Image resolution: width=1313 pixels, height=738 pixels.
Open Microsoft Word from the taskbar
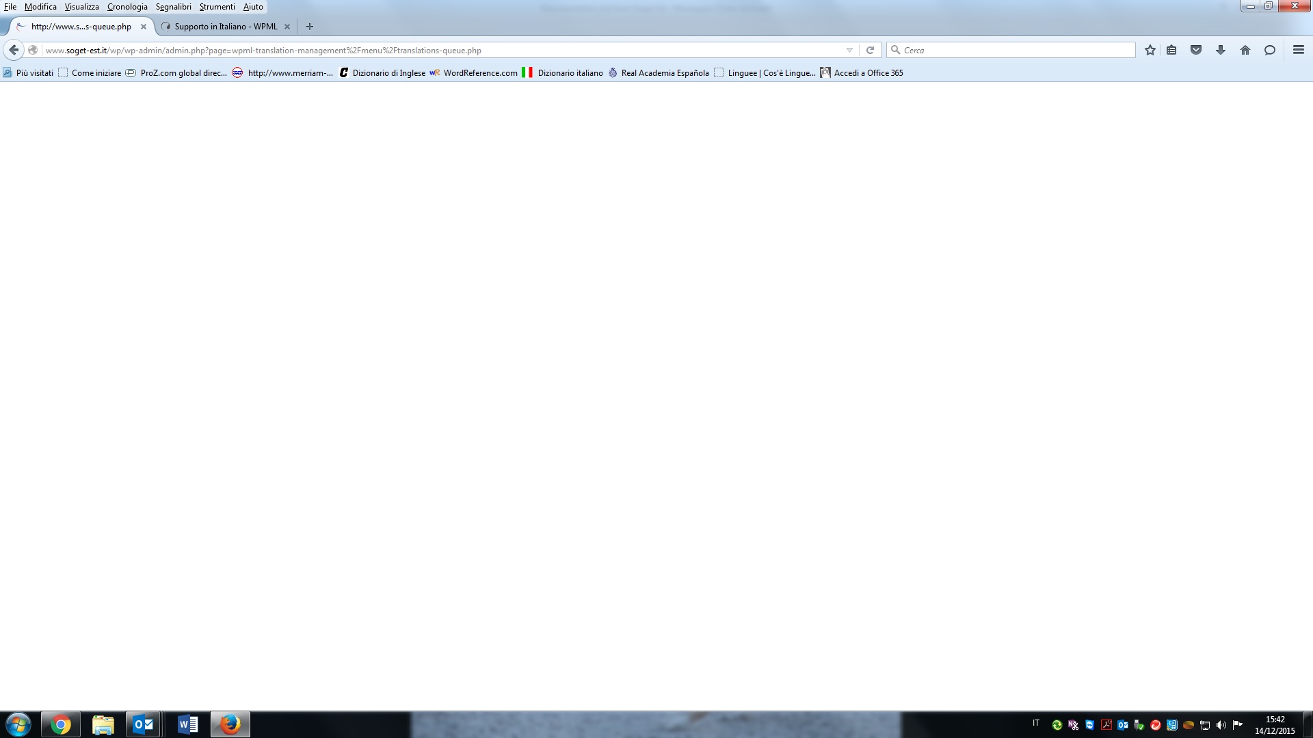tap(187, 724)
